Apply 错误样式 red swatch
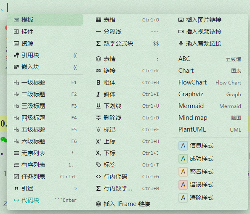Screen dimensions: 250x214 (183, 185)
